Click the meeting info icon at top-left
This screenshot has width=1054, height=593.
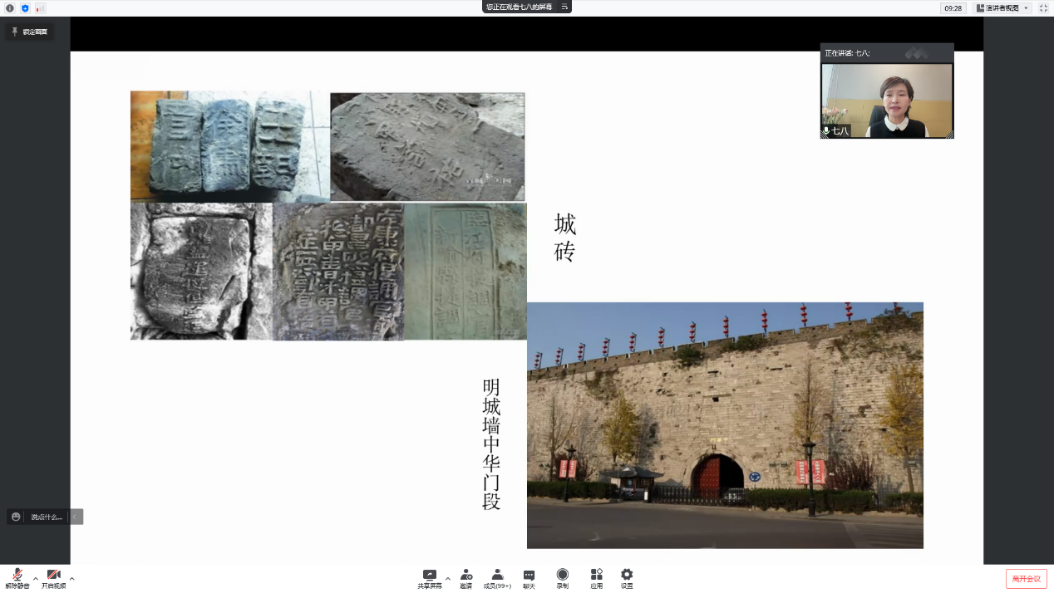(10, 7)
